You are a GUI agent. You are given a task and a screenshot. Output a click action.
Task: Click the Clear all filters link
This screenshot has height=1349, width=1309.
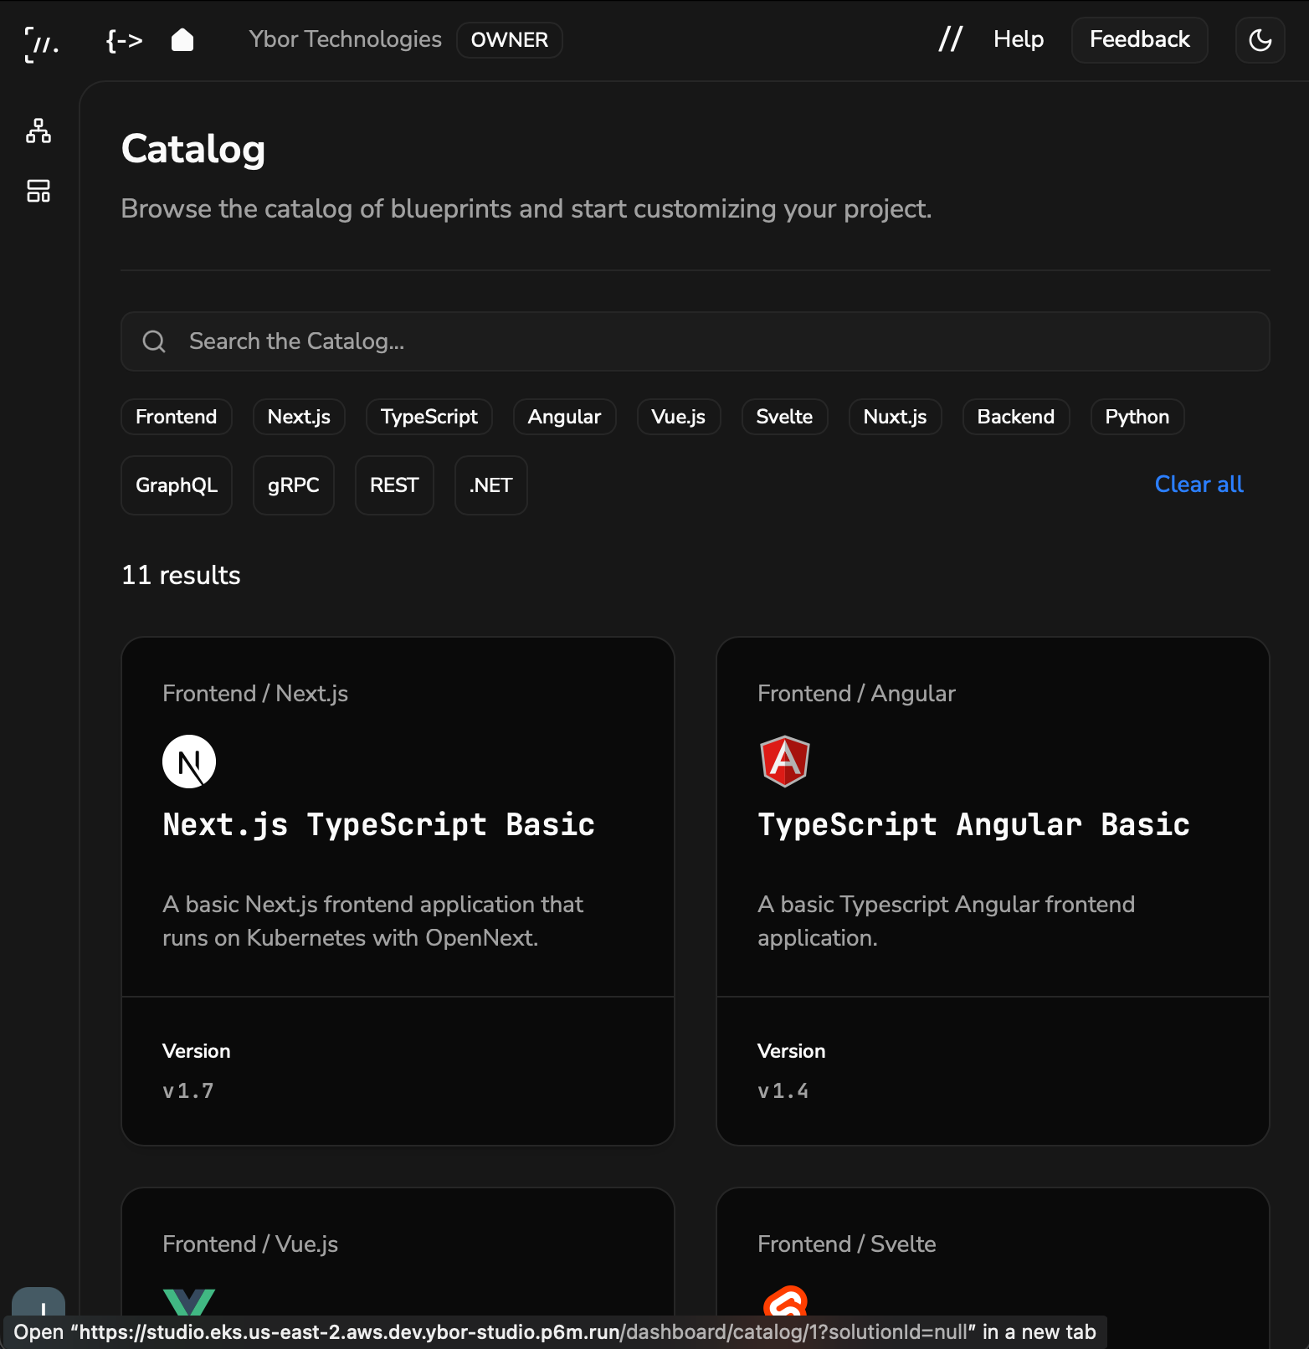point(1199,485)
